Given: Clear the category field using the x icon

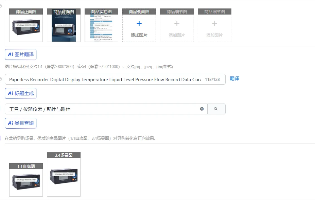Looking at the screenshot, I should tap(202, 109).
